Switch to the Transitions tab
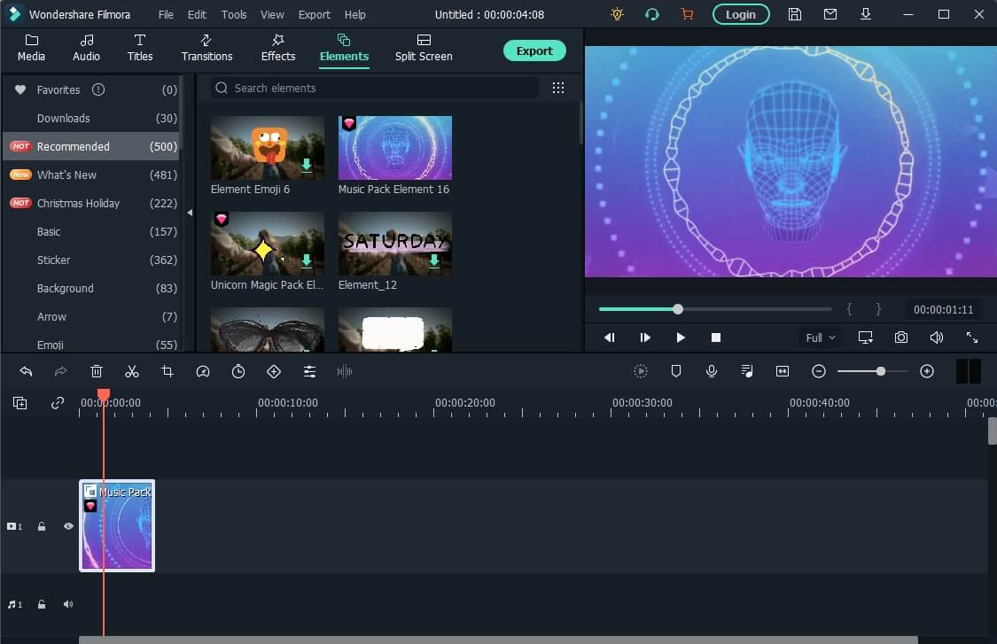Viewport: 997px width, 644px height. 206,48
